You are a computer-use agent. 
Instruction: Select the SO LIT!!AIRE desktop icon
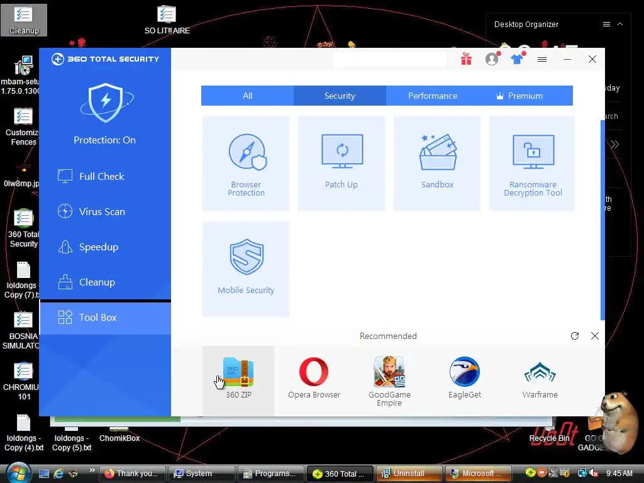point(167,20)
